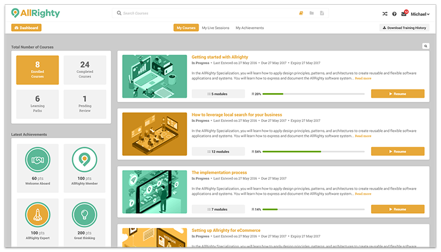The width and height of the screenshot is (441, 252).
Task: Click the 54% course progress bar
Action: pyautogui.click(x=314, y=151)
